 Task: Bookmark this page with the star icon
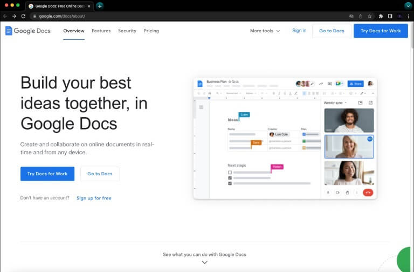[370, 16]
